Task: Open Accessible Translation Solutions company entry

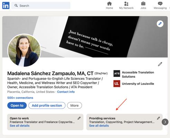Action: pyautogui.click(x=134, y=75)
